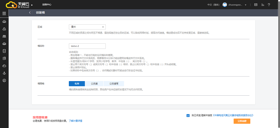Open the three-circles cluster icon in sidebar

point(4,29)
